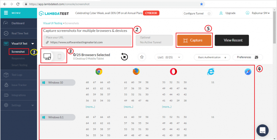Viewport: 277px width, 140px height.
Task: Open the chat support bubble
Action: pyautogui.click(x=262, y=130)
